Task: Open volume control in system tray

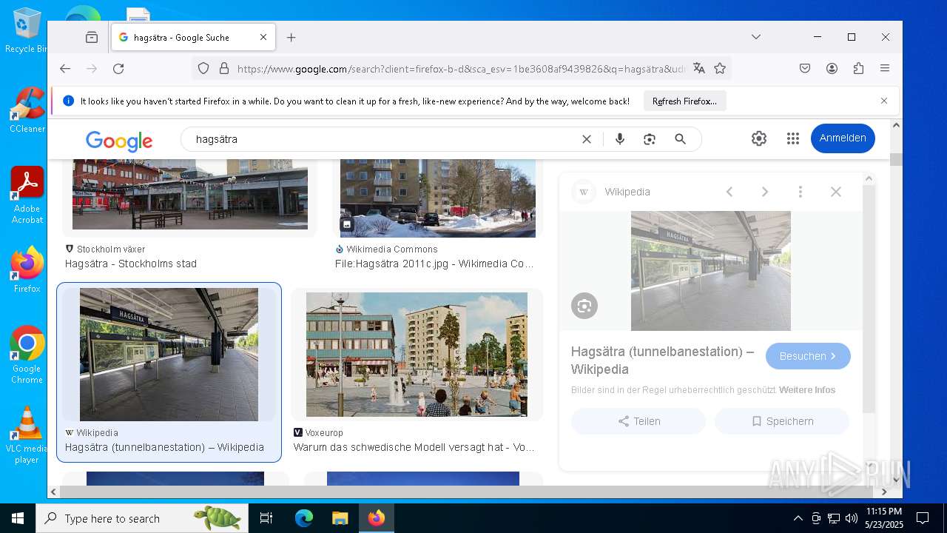Action: click(852, 518)
